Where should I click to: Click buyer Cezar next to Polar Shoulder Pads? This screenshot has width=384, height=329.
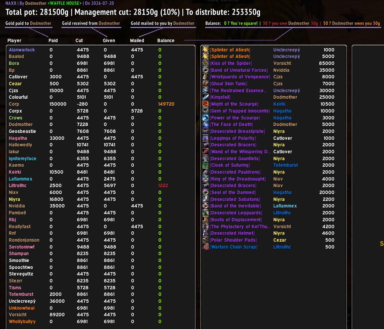tap(280, 240)
